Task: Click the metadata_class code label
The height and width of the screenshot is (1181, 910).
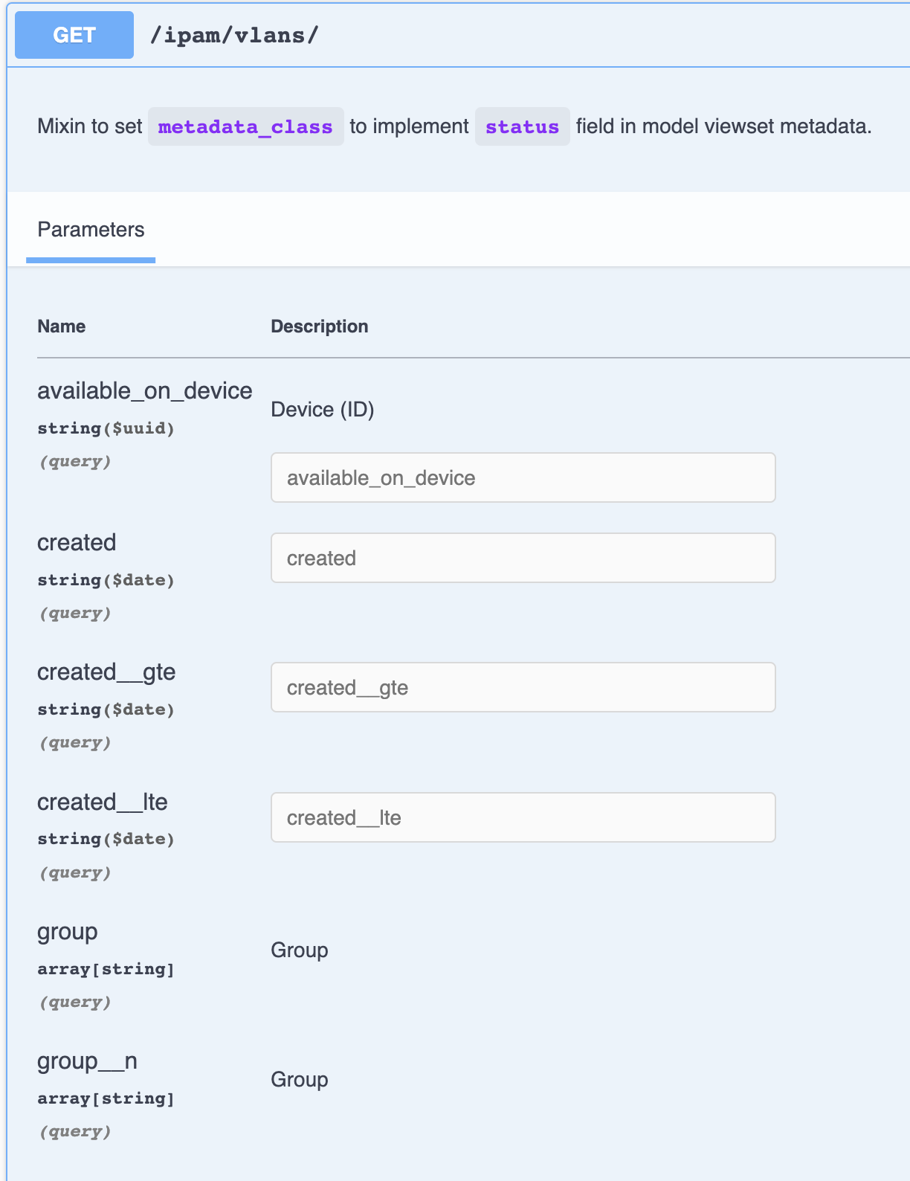Action: (245, 126)
